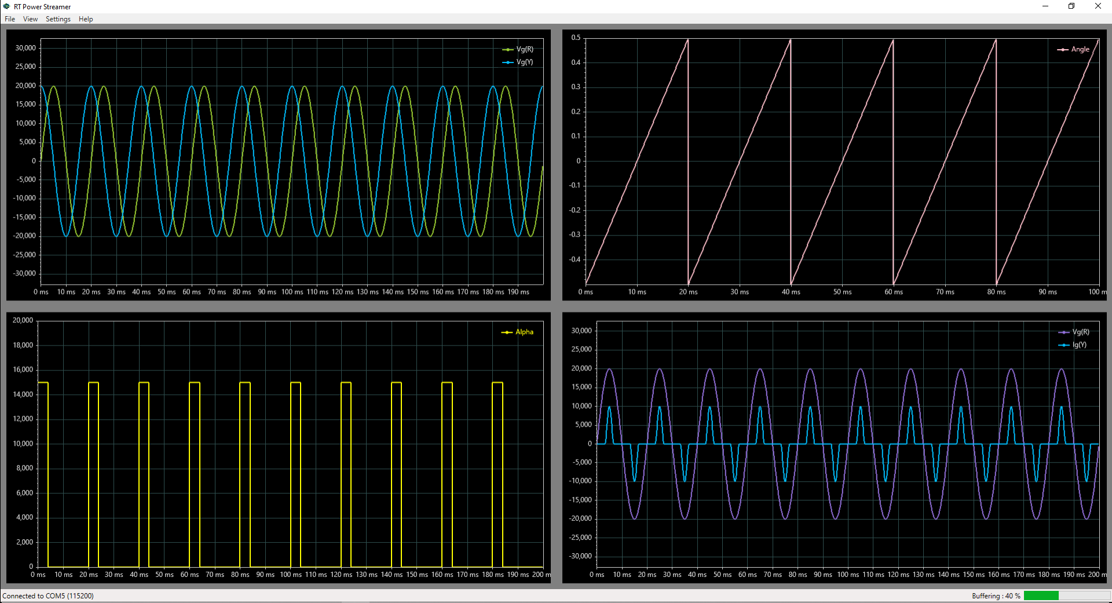1112x603 pixels.
Task: Click the Buffering : 40 % label
Action: pyautogui.click(x=996, y=595)
